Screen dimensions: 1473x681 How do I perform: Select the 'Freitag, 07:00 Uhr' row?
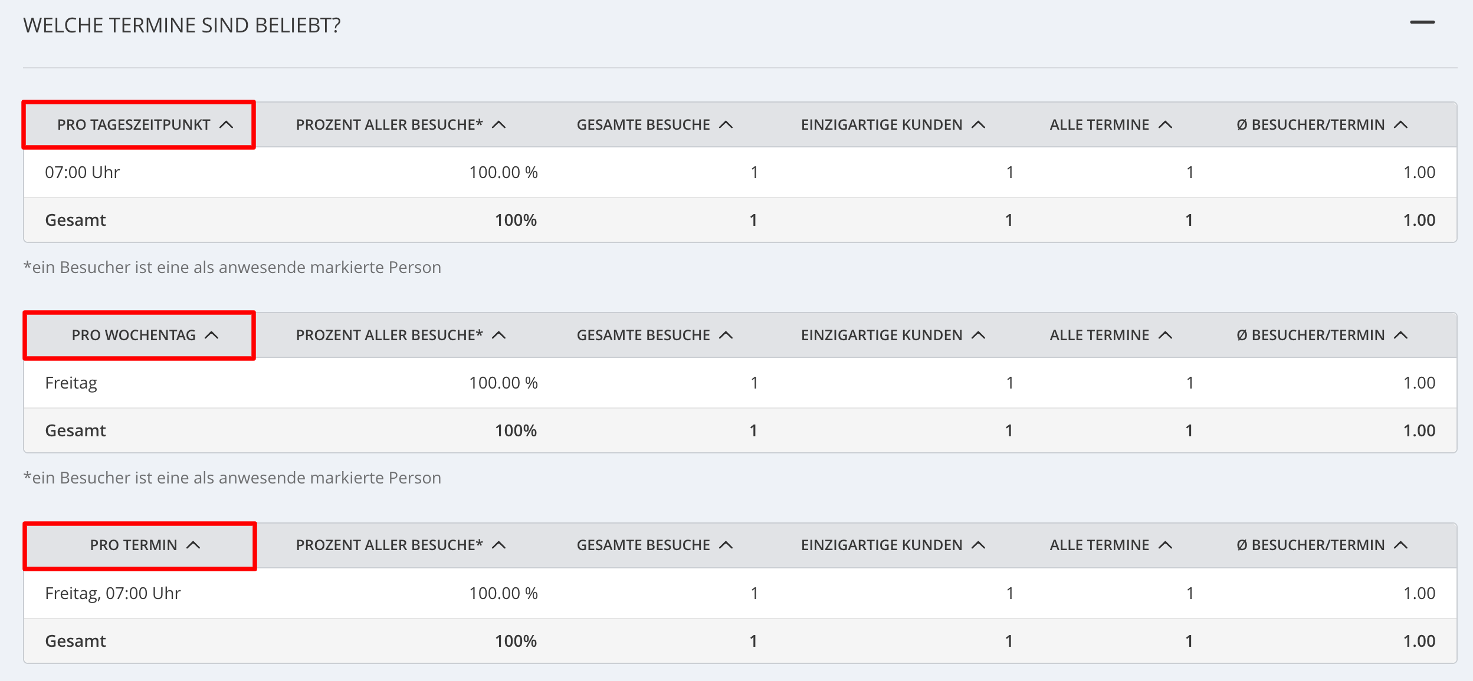pyautogui.click(x=740, y=593)
